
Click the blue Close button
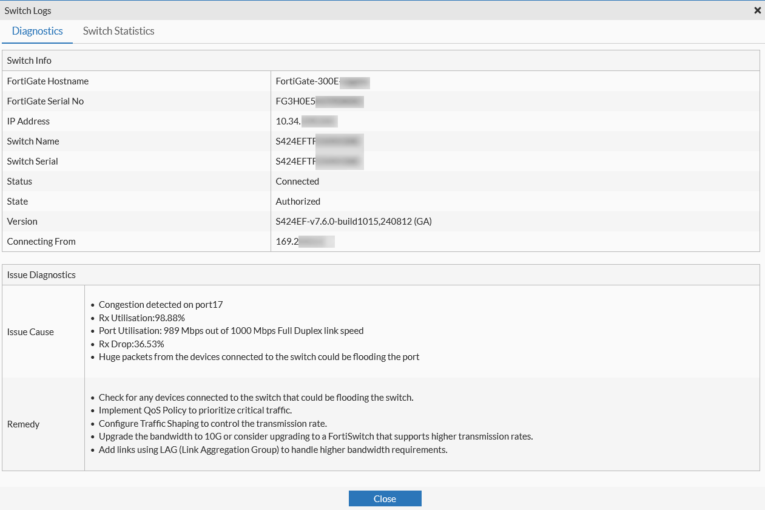[385, 498]
